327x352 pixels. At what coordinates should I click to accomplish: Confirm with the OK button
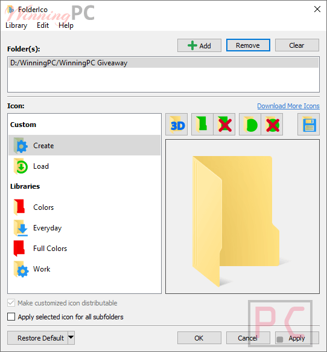click(199, 338)
